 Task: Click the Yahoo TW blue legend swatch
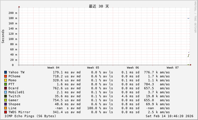tap(5, 72)
